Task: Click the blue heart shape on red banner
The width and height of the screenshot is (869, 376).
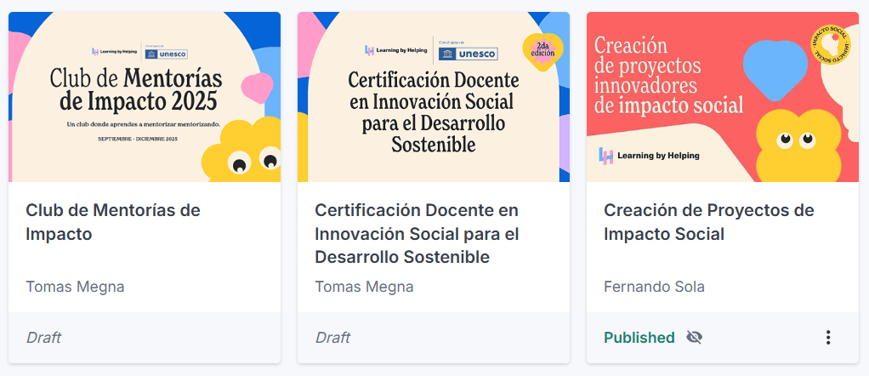Action: [775, 62]
